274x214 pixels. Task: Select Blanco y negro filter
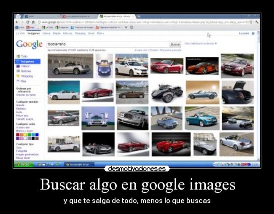[24, 131]
